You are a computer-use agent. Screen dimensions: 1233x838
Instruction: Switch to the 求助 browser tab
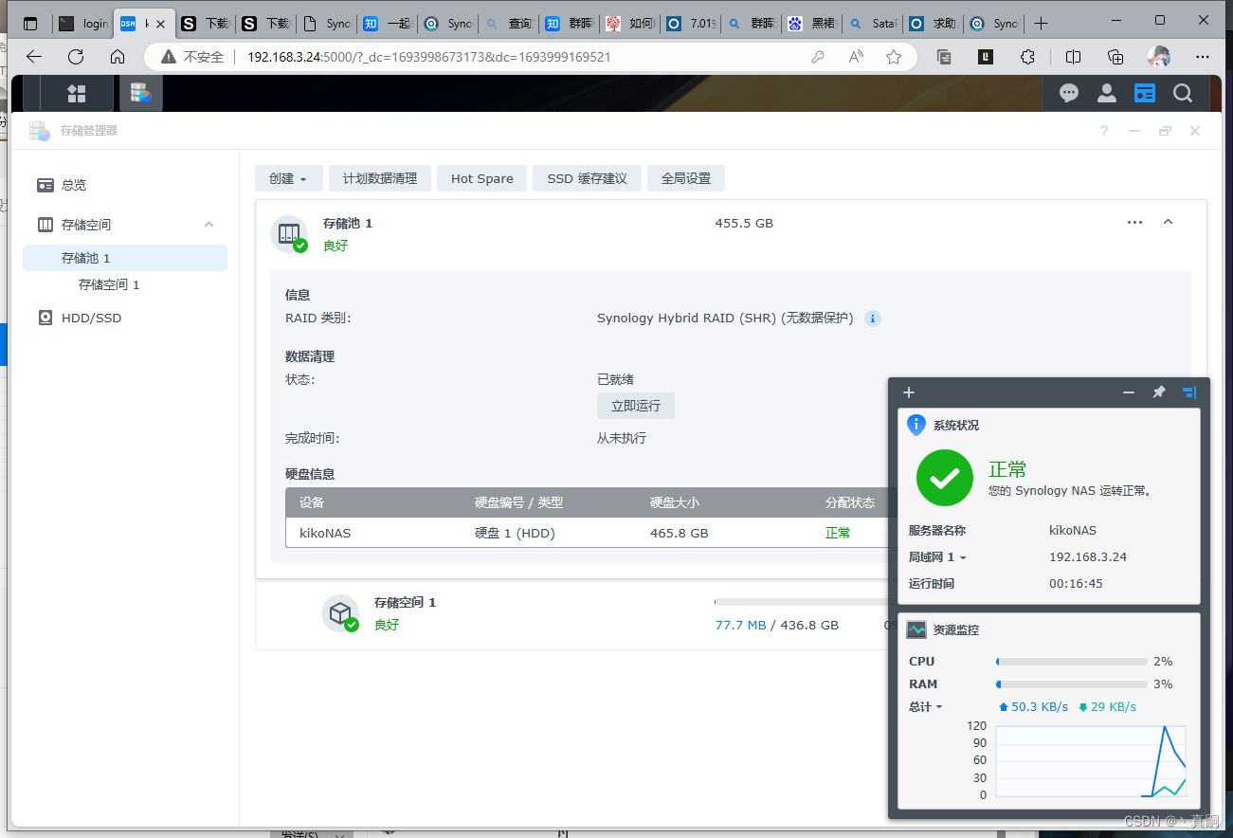click(933, 24)
